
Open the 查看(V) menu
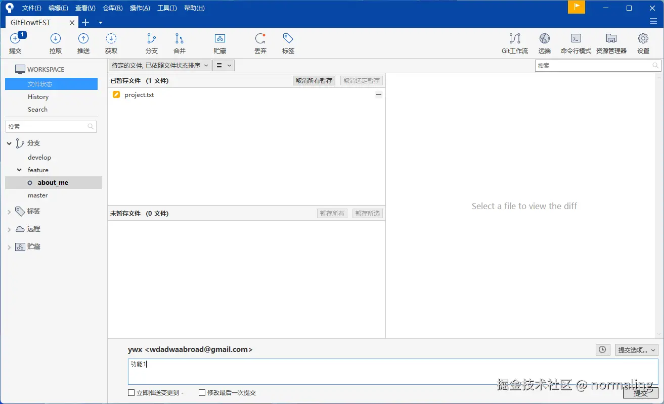pos(85,8)
